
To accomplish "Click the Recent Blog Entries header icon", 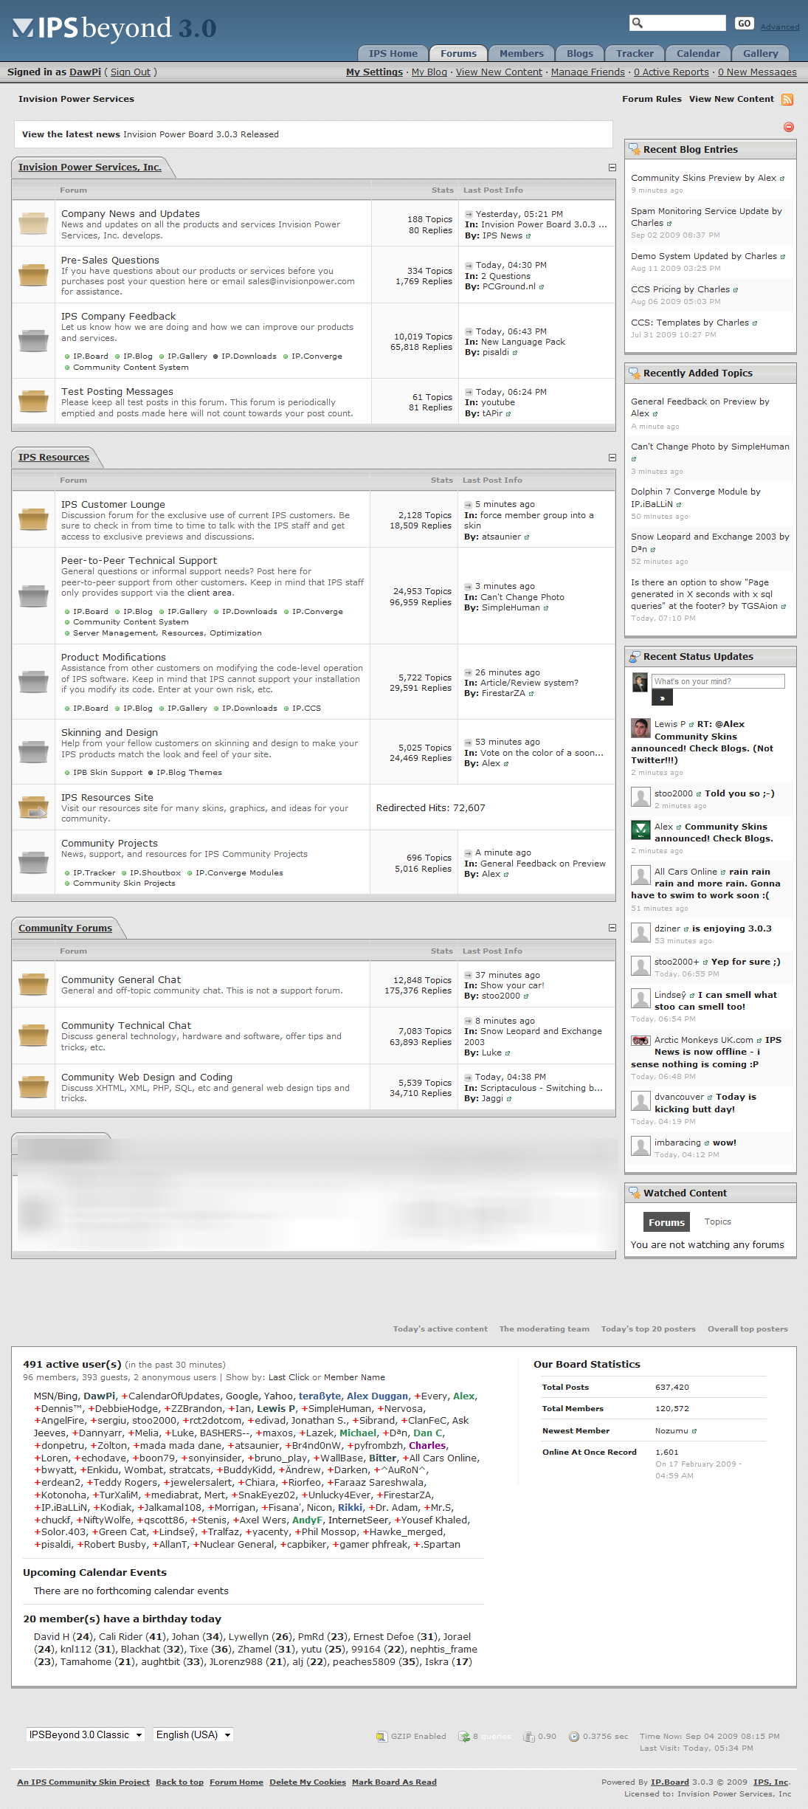I will pos(634,149).
